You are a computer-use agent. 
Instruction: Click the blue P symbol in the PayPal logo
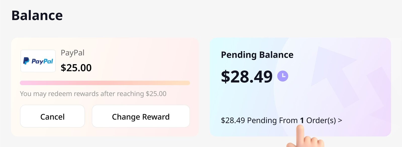click(26, 61)
